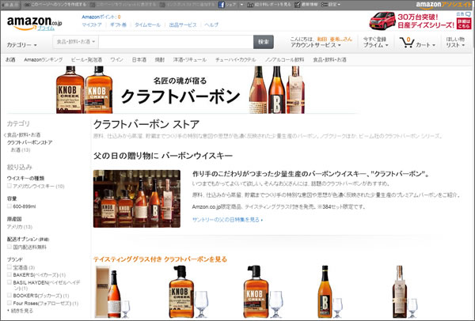Click the 検索 search button

click(x=264, y=42)
